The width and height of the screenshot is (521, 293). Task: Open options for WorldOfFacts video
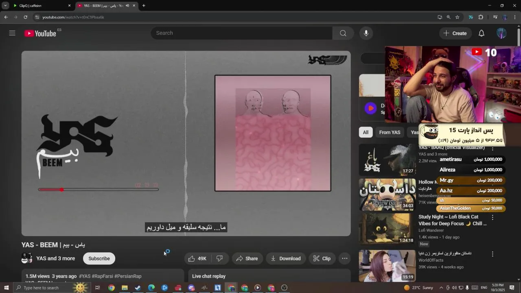point(493,254)
